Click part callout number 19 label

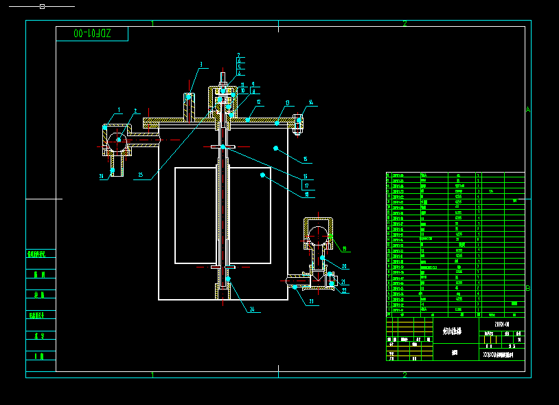pos(344,249)
